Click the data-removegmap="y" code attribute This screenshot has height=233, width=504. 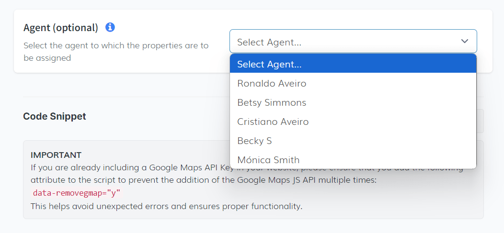[76, 193]
